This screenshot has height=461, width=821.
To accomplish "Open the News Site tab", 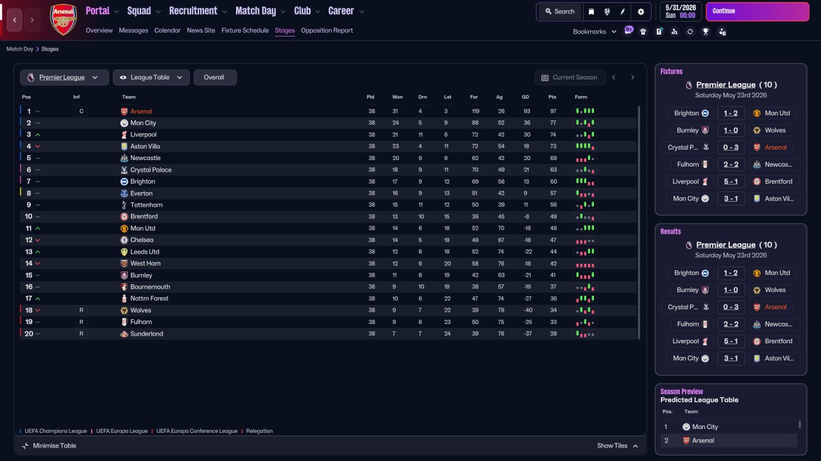I will [201, 30].
